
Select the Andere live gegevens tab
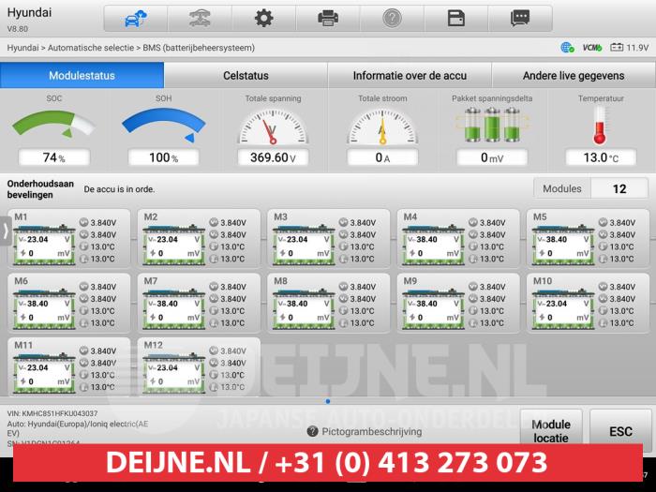[x=574, y=76]
